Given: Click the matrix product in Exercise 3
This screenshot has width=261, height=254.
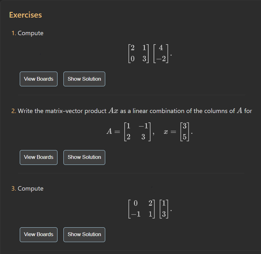Looking at the screenshot, I should [148, 208].
